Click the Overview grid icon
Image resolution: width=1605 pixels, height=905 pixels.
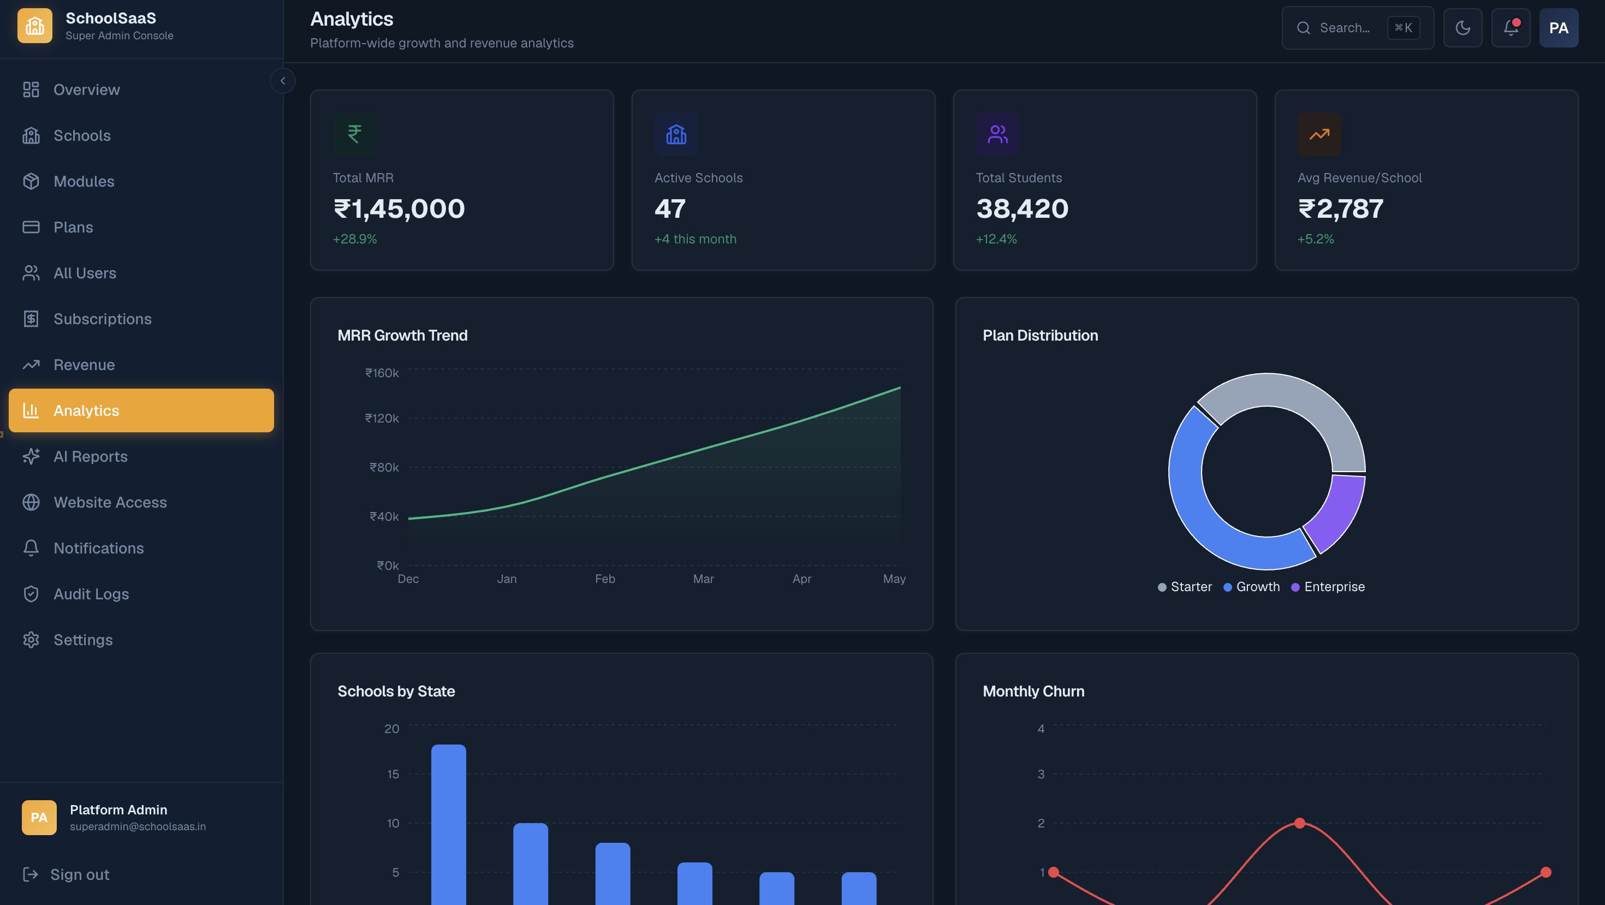click(31, 90)
